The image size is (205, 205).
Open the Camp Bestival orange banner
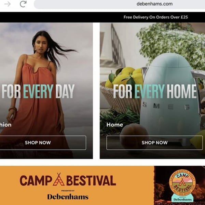[77, 186]
